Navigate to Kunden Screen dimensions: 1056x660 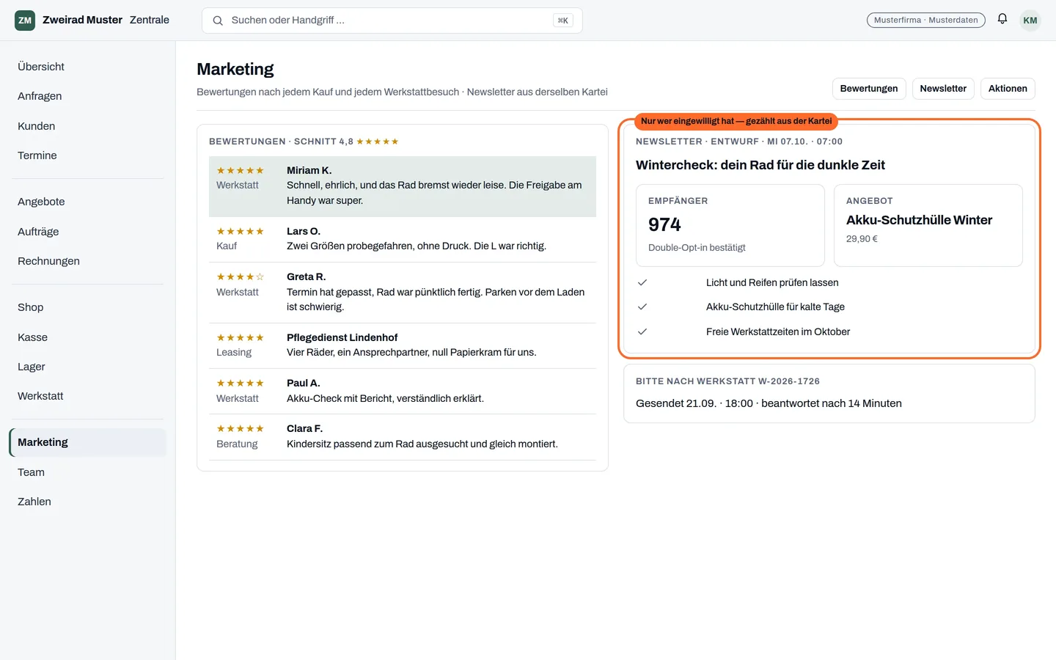click(x=88, y=126)
